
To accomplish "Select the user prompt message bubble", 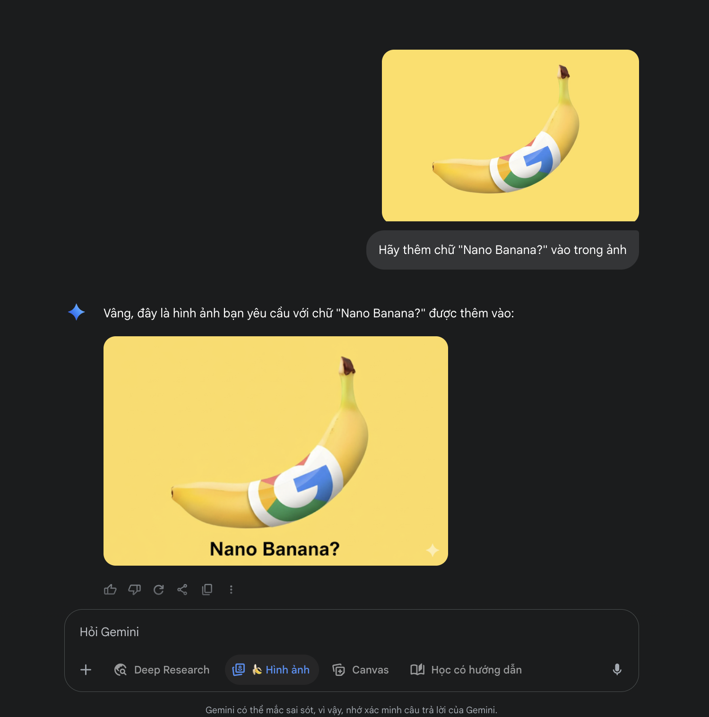I will click(502, 250).
